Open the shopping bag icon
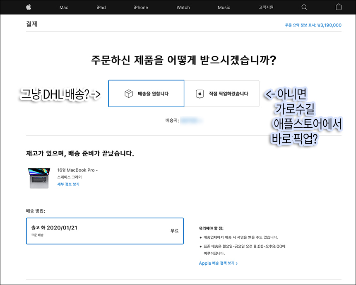Image resolution: width=356 pixels, height=285 pixels. click(339, 7)
